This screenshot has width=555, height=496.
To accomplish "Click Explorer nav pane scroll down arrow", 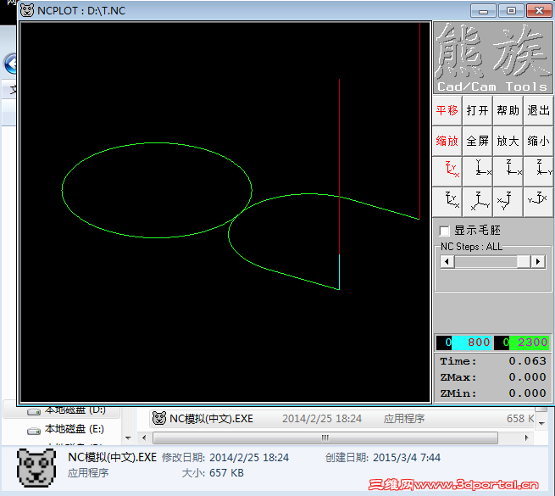I will pyautogui.click(x=128, y=438).
